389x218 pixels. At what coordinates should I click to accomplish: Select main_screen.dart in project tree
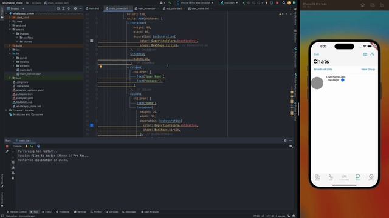[x=29, y=74]
